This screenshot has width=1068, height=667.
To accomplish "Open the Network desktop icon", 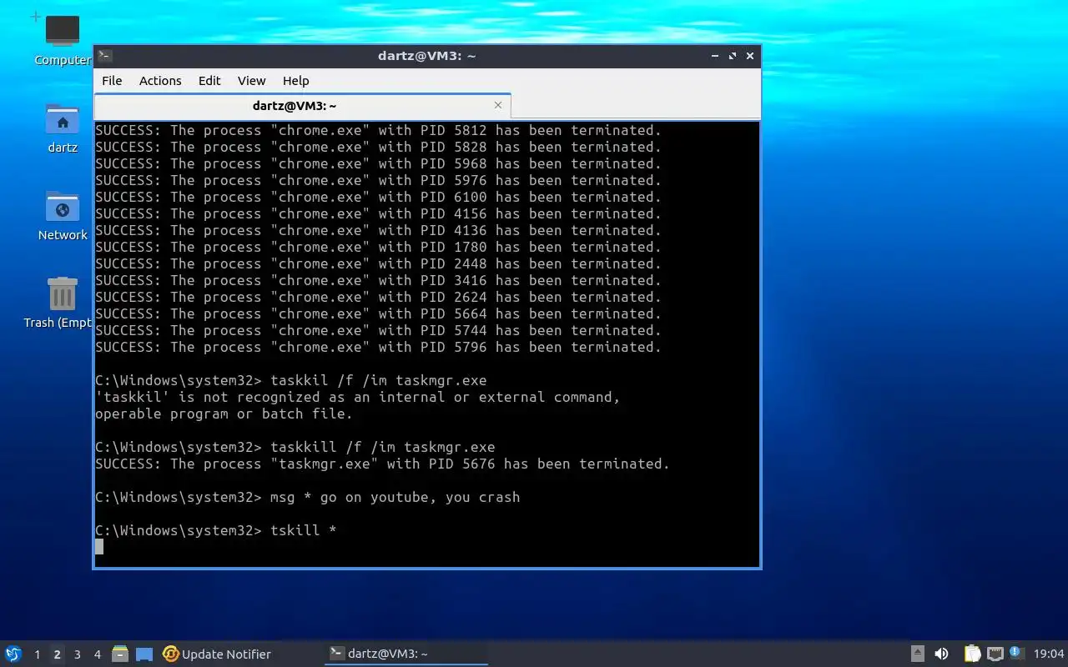I will 63,216.
